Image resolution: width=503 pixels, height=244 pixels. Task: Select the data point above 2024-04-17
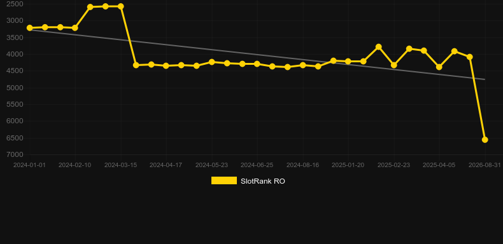tap(166, 65)
